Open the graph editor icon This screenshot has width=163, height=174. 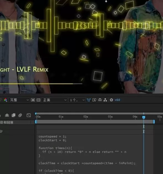pos(29,115)
